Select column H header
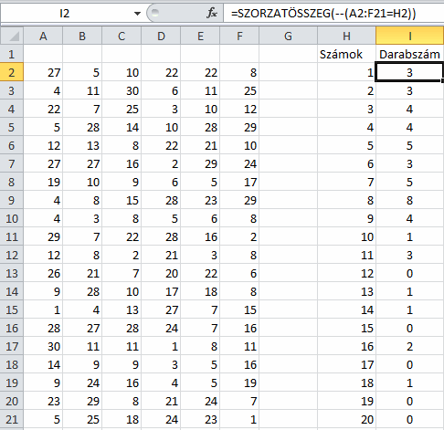 click(x=346, y=36)
